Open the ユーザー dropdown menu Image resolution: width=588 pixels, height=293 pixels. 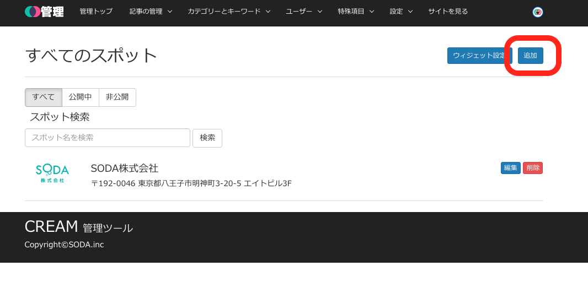point(304,12)
